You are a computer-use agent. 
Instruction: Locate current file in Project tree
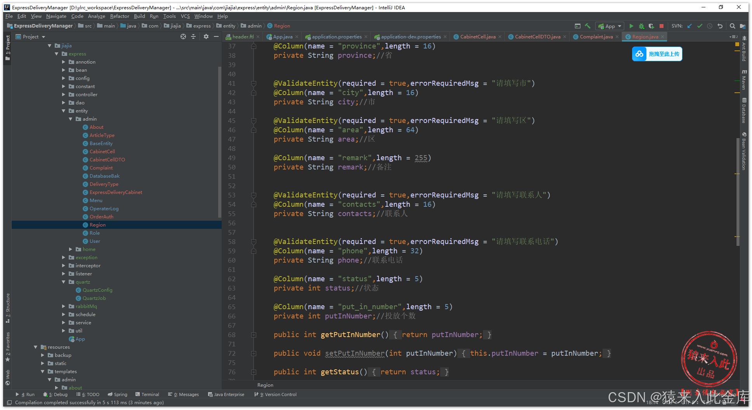183,36
